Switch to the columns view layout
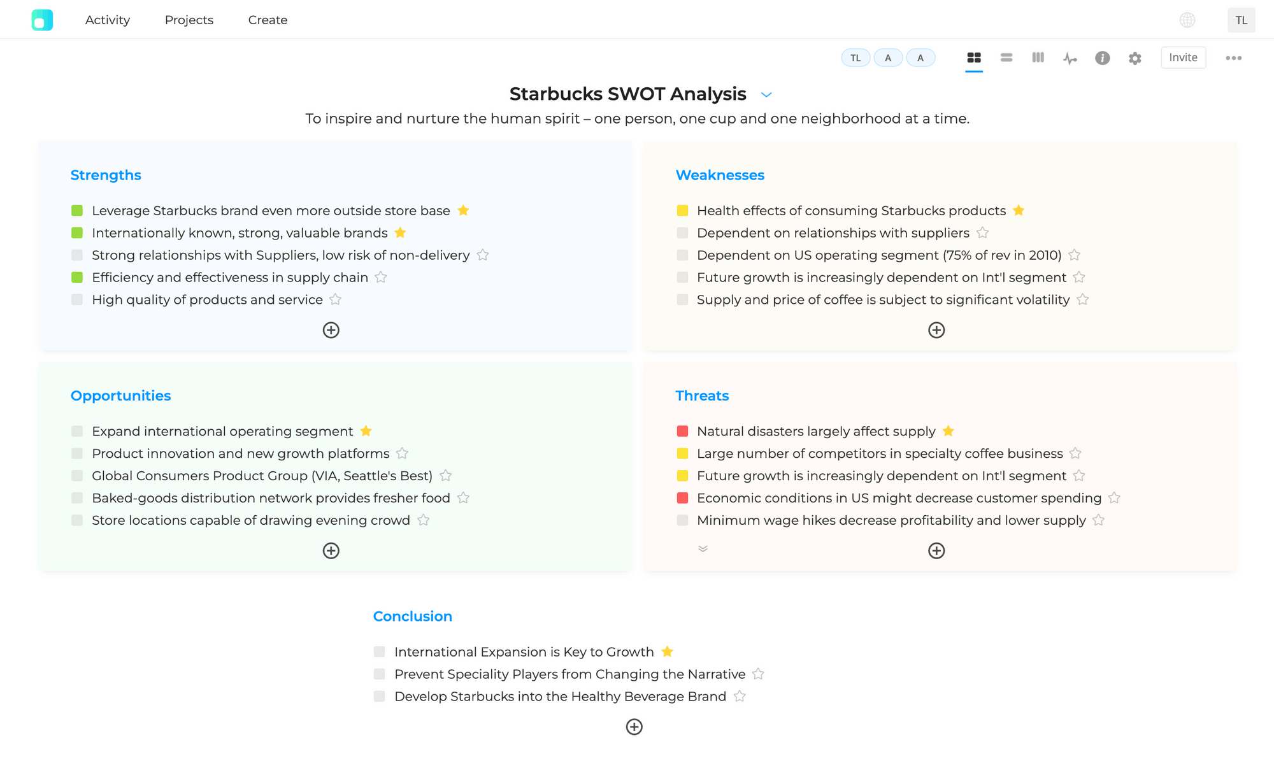This screenshot has width=1274, height=761. click(1038, 57)
